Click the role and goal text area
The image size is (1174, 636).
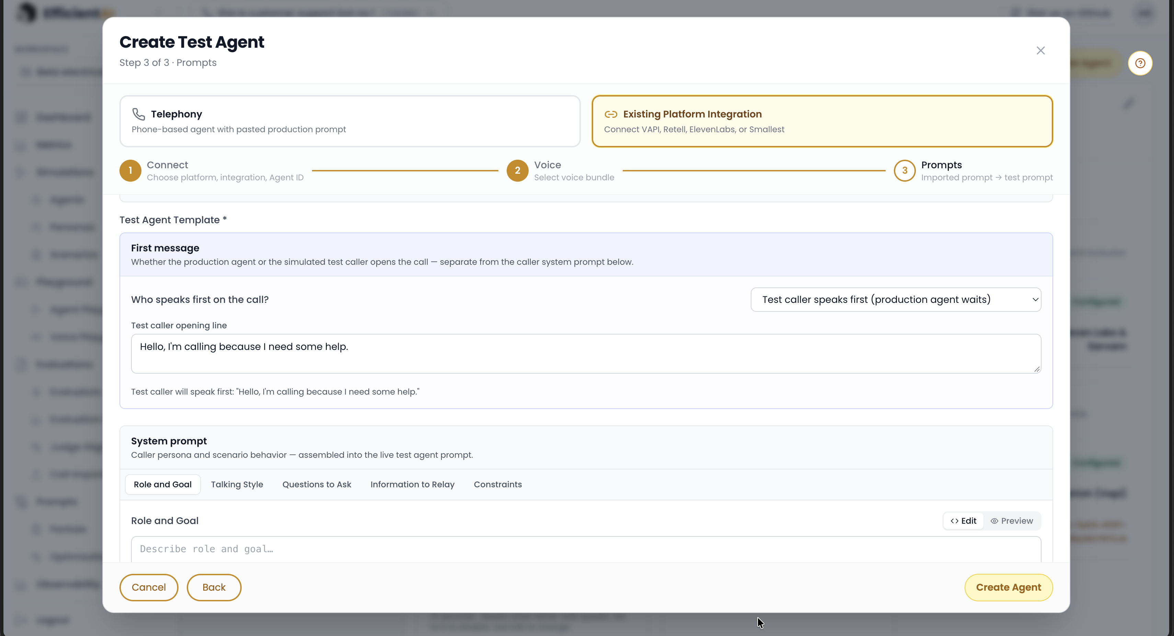[586, 549]
